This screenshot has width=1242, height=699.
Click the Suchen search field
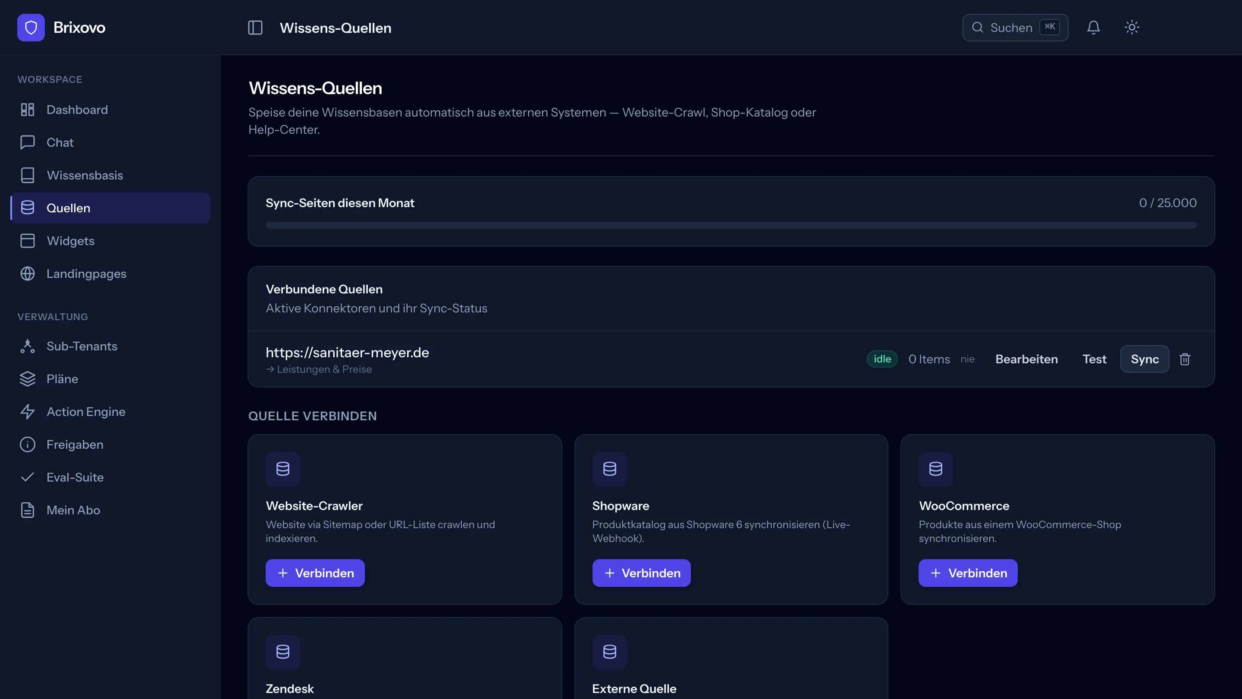[1015, 28]
